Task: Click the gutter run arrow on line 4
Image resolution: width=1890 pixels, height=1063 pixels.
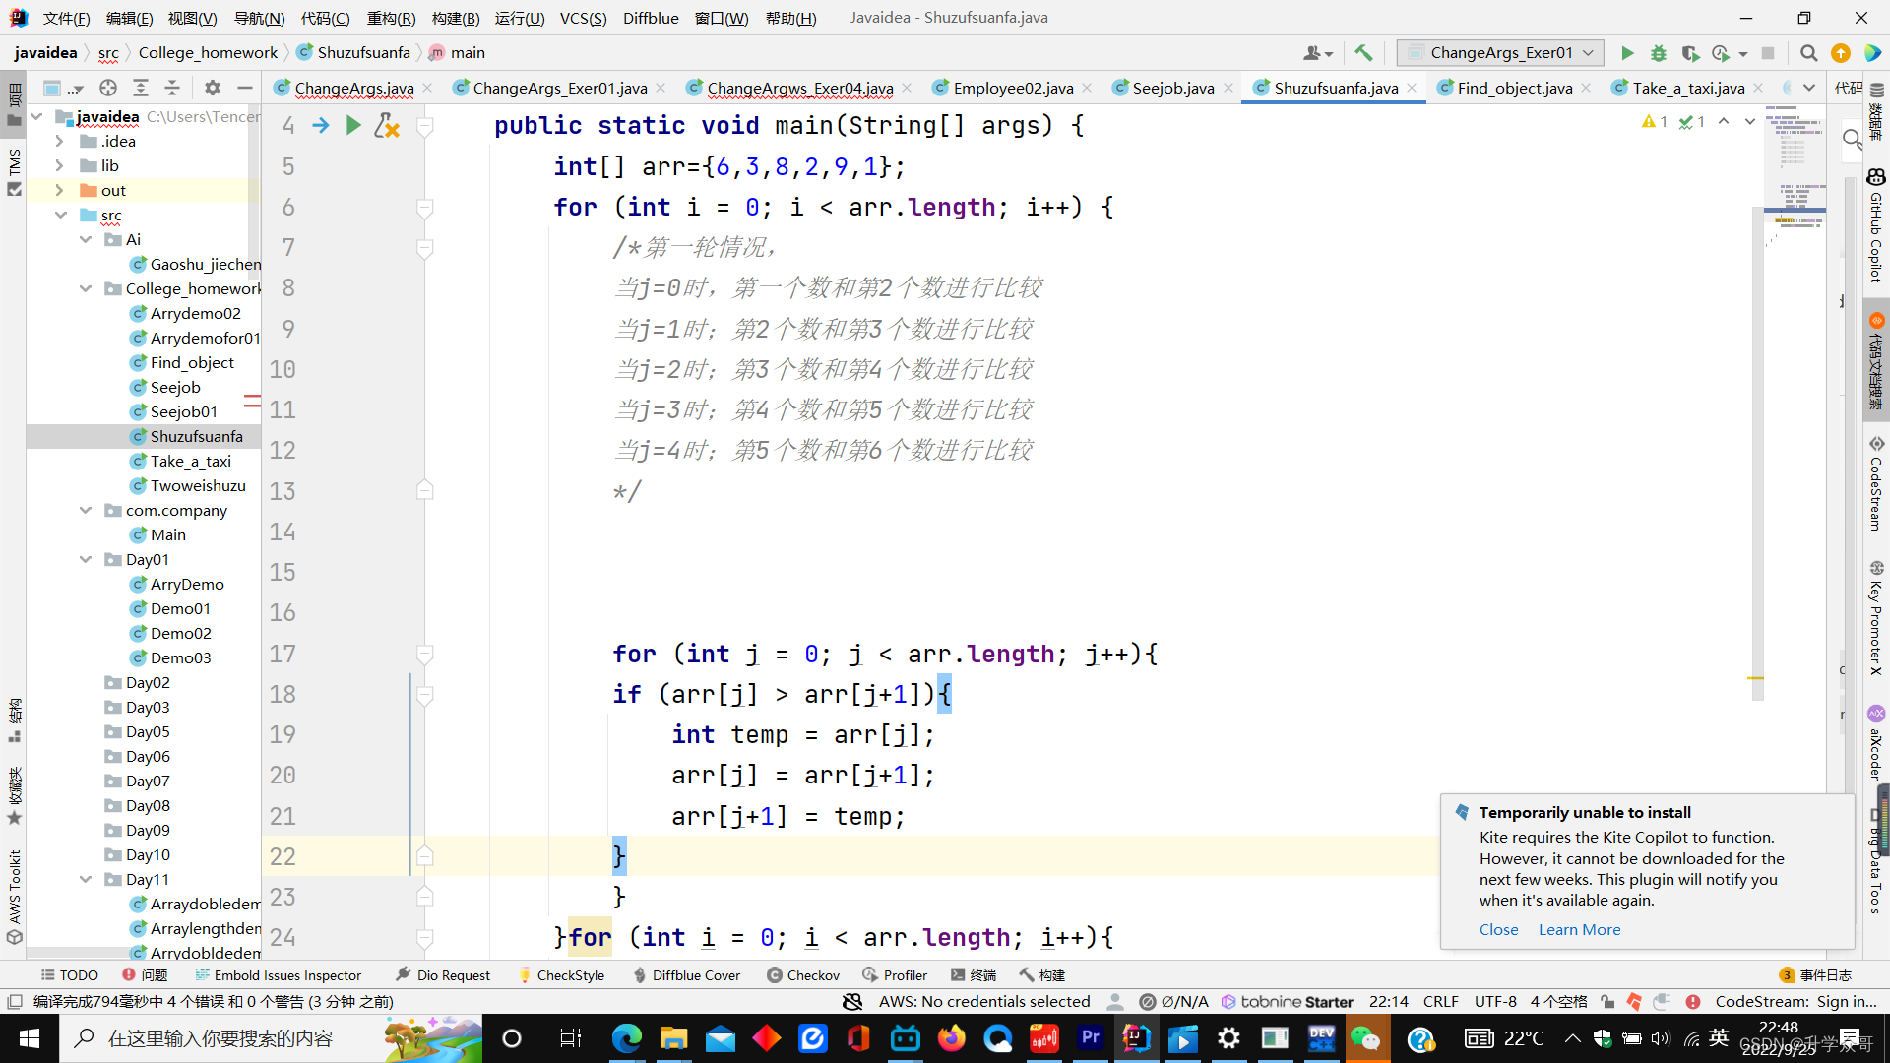Action: pyautogui.click(x=353, y=125)
